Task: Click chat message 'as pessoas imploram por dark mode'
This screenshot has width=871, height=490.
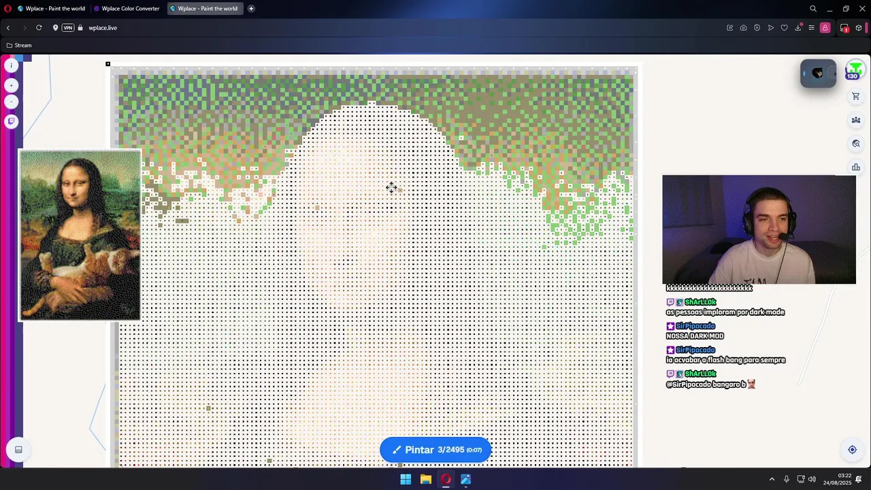Action: (x=725, y=312)
